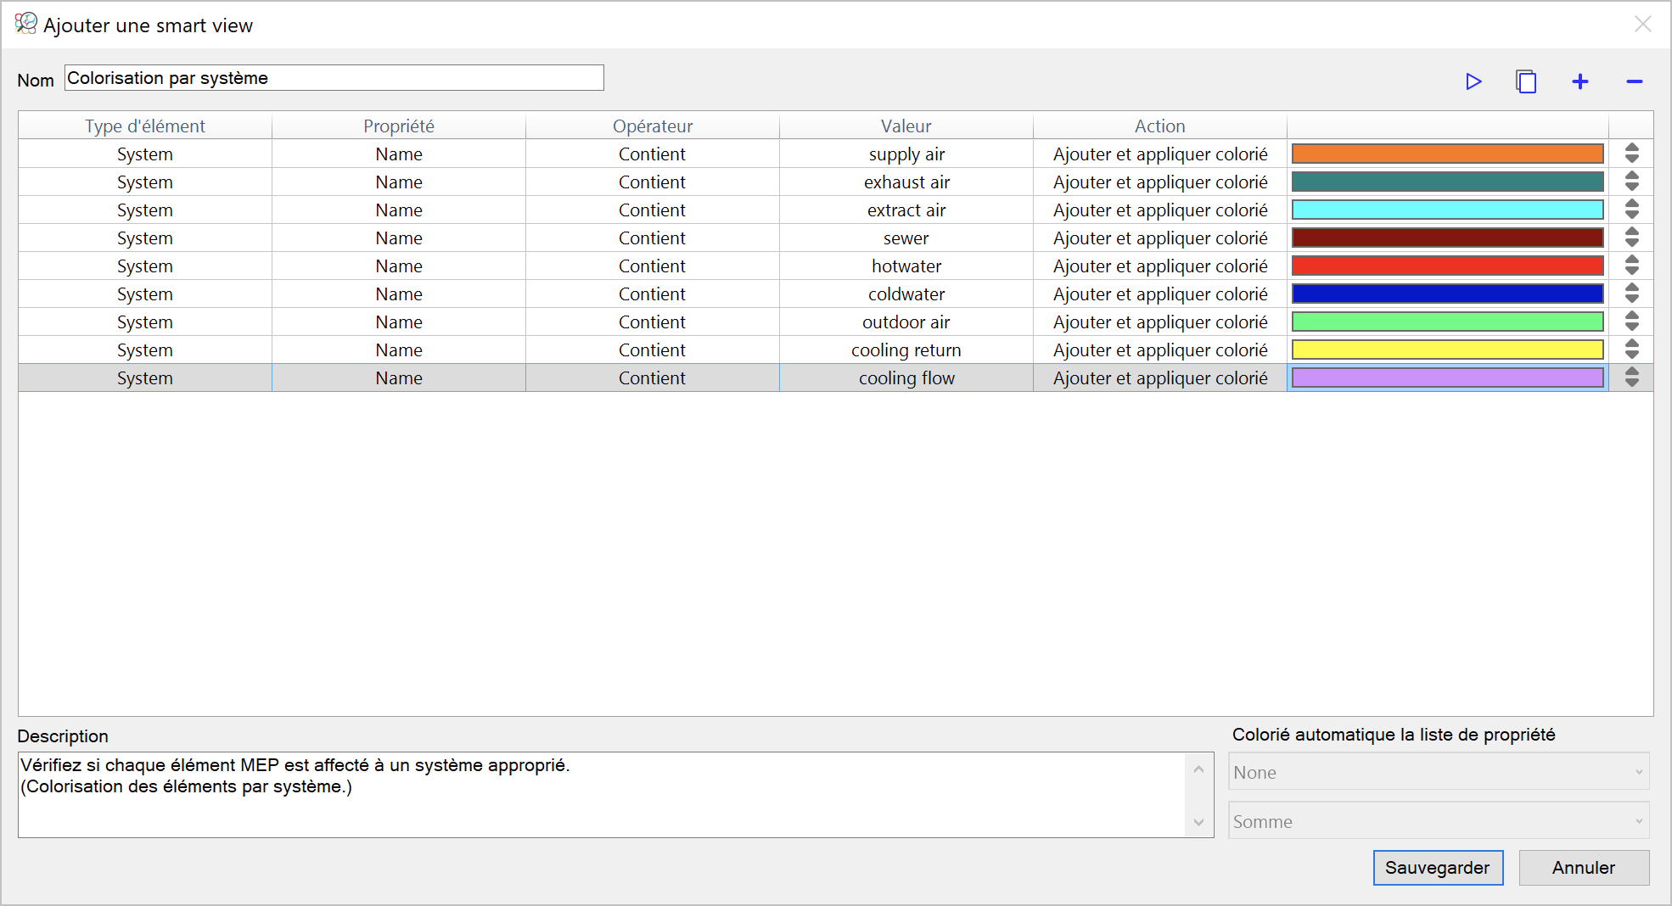Select the 'extract air' value cell
Image resolution: width=1672 pixels, height=906 pixels.
906,210
